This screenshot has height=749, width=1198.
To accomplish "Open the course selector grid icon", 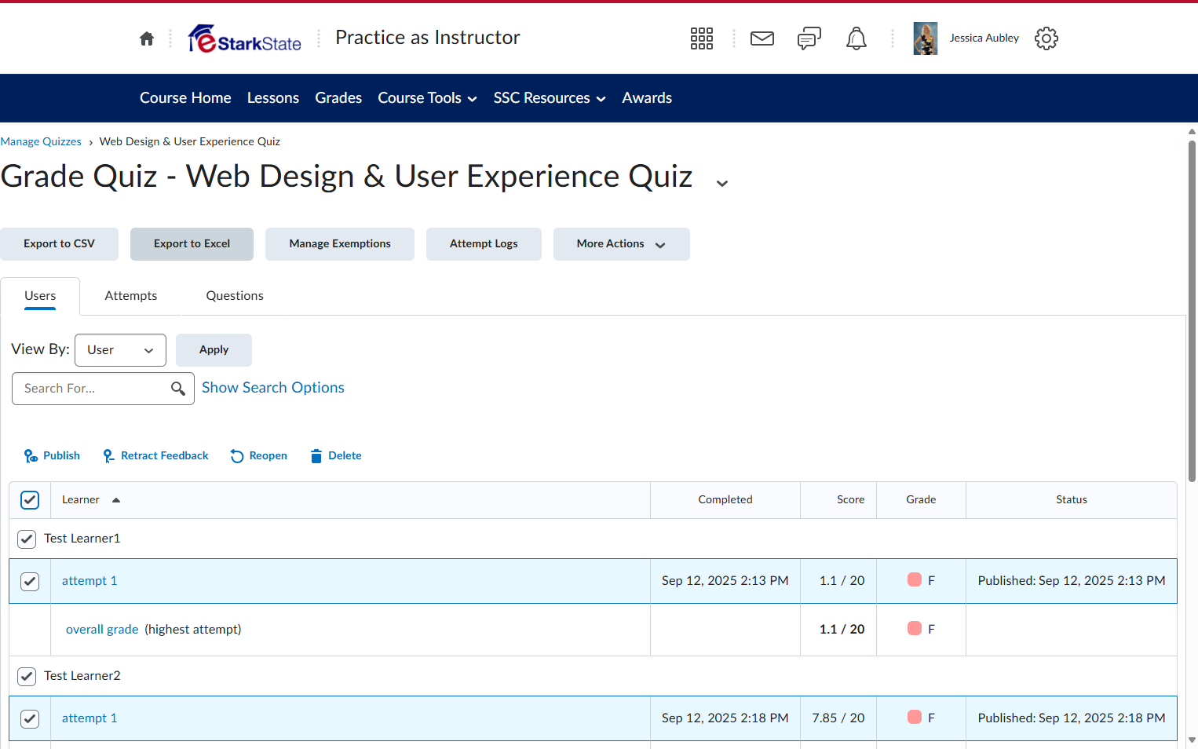I will pyautogui.click(x=702, y=38).
